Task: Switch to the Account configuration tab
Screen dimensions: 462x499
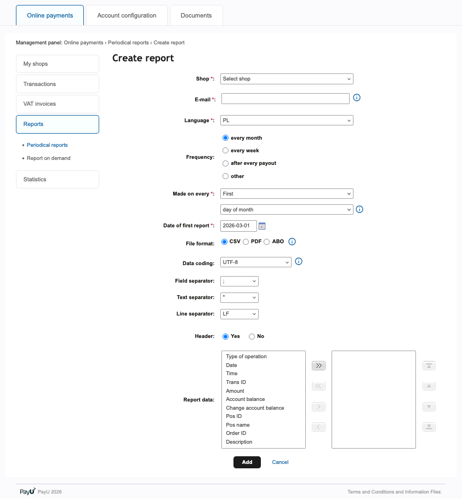Action: pos(126,15)
